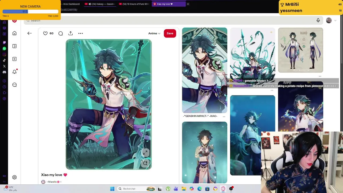Open the standing Xiao pin below GENSHIN IMPACT
The width and height of the screenshot is (343, 193).
204,153
